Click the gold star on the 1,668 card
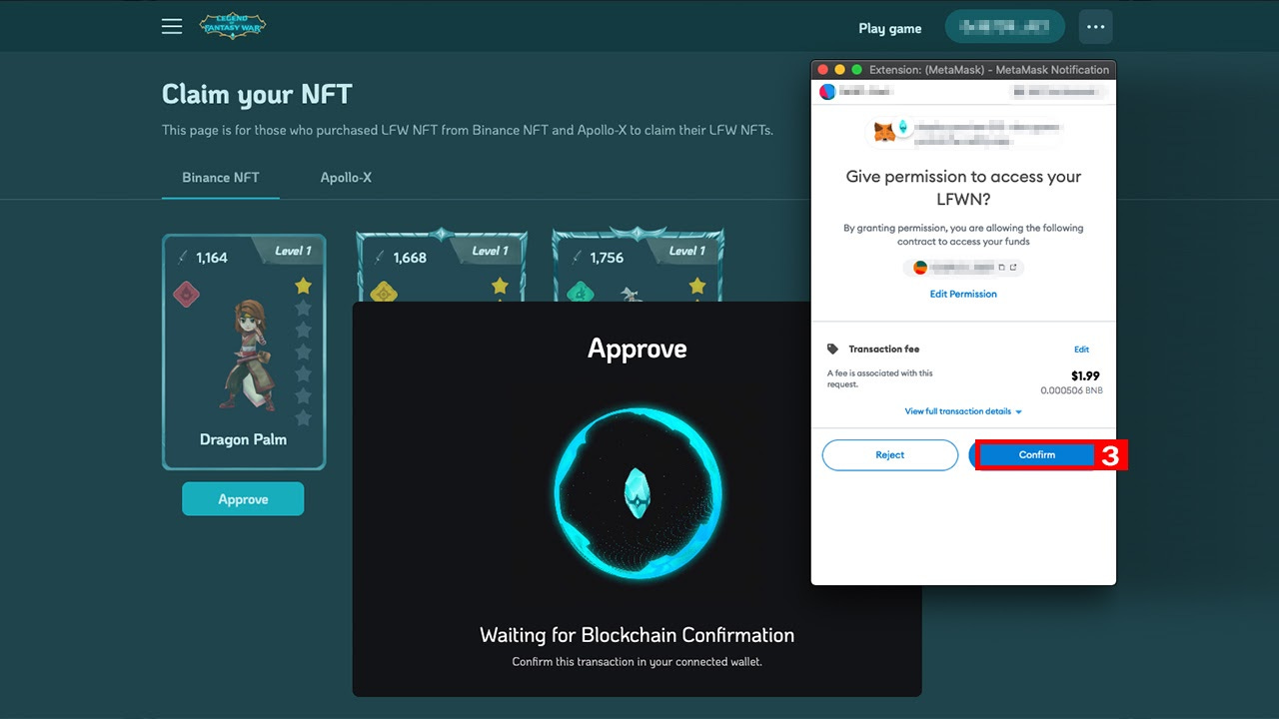The height and width of the screenshot is (719, 1279). pyautogui.click(x=501, y=287)
